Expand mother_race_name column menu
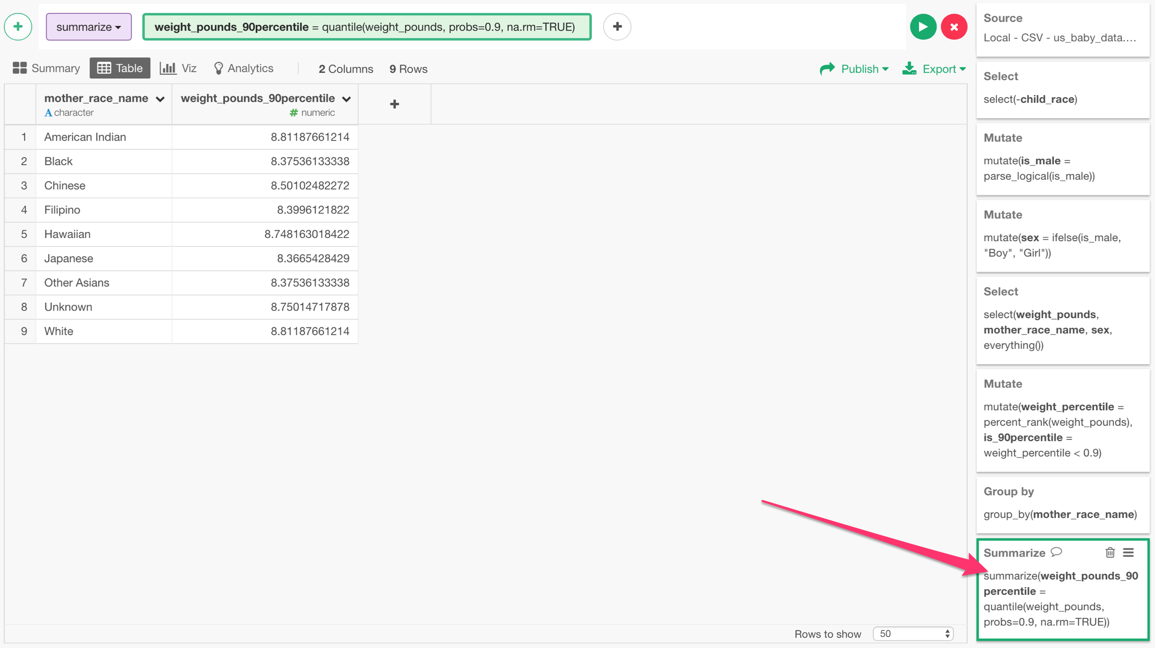The height and width of the screenshot is (648, 1155). [x=160, y=99]
